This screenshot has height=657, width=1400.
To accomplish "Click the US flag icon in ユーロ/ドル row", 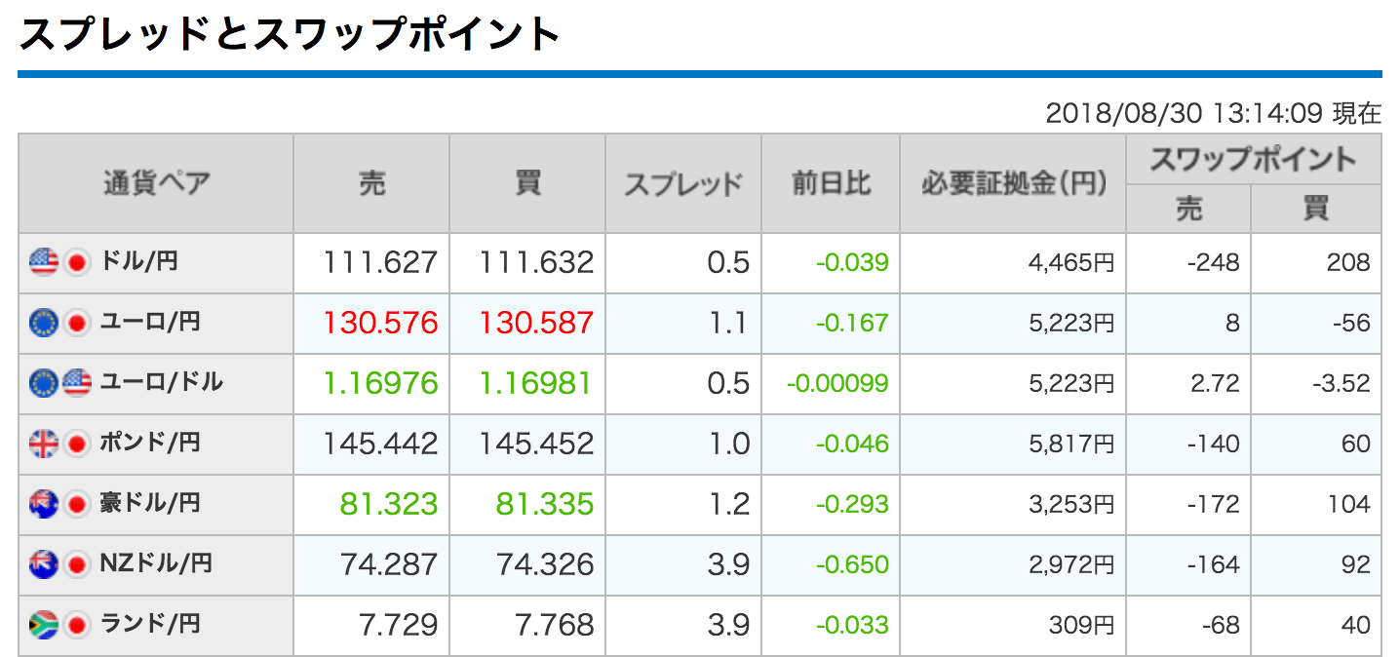I will (x=77, y=383).
